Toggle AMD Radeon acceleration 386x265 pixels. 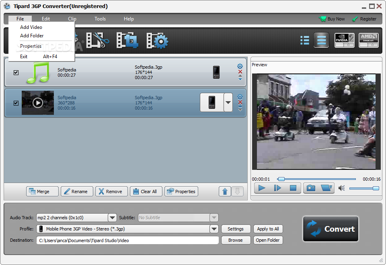(x=369, y=40)
